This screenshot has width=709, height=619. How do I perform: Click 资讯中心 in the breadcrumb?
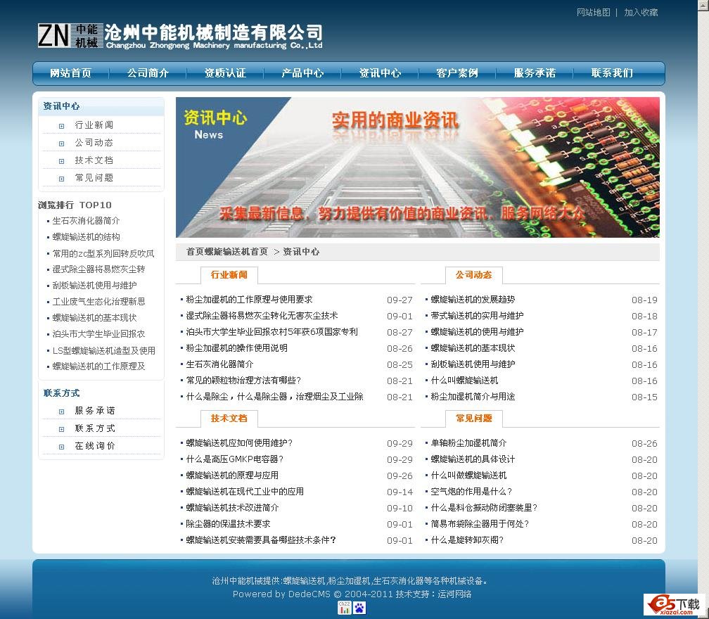(301, 252)
